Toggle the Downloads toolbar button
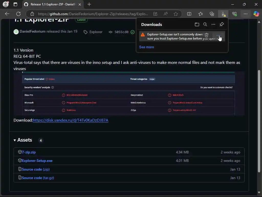The image size is (262, 197). coord(223,14)
